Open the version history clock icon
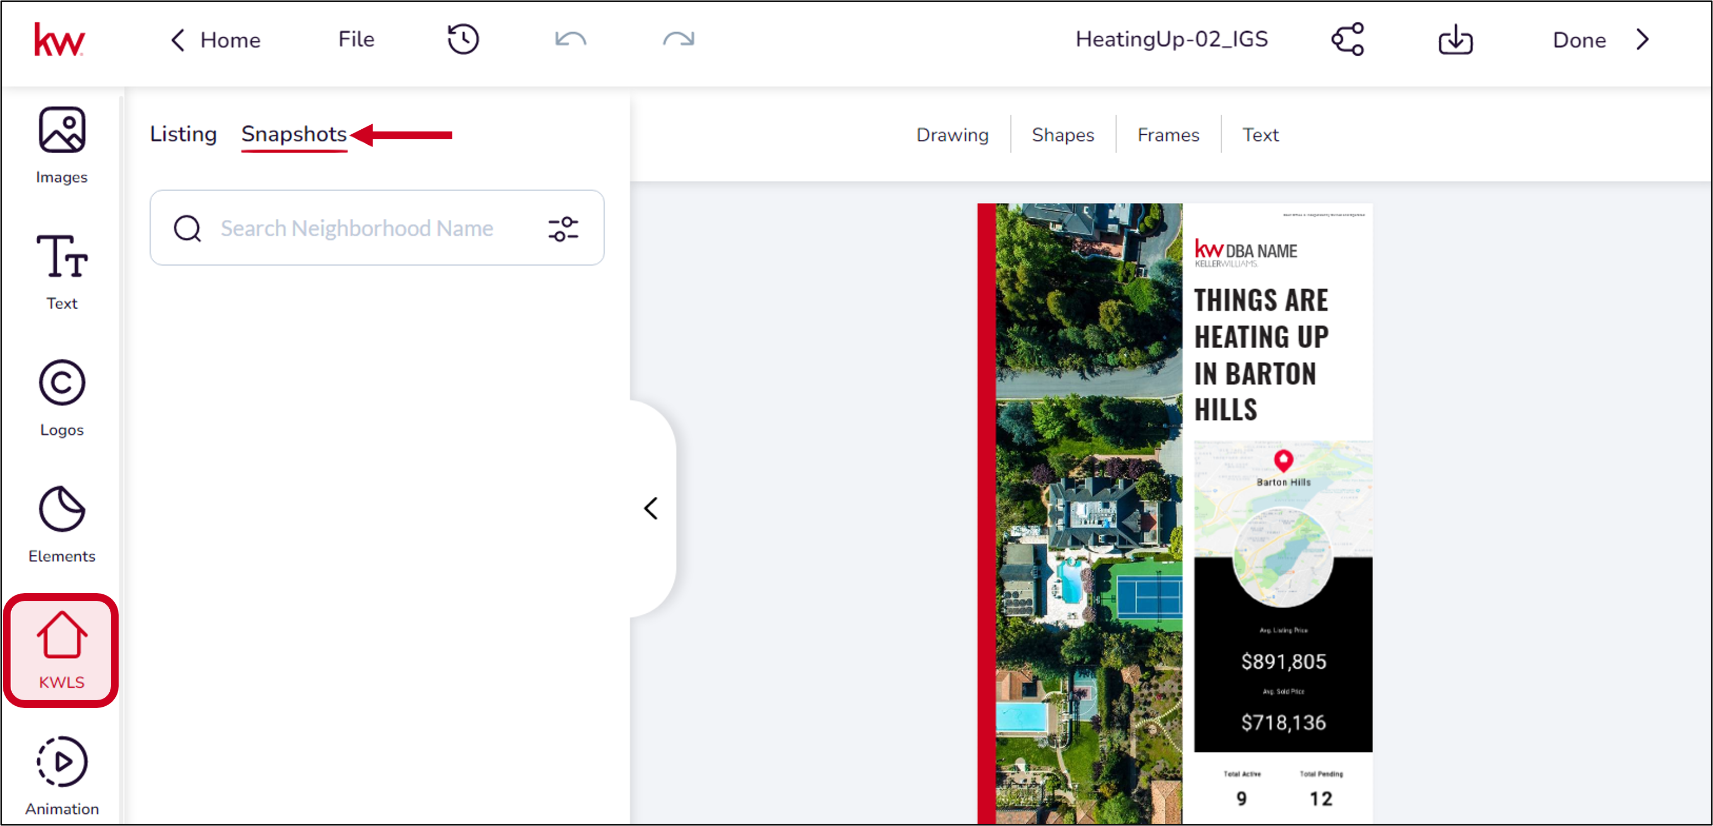The image size is (1713, 826). tap(463, 39)
